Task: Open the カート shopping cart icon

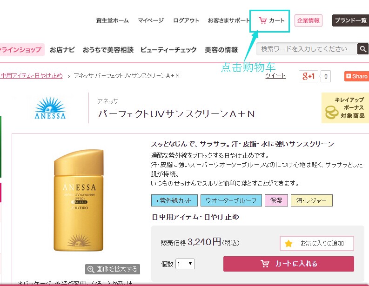Action: coord(262,20)
